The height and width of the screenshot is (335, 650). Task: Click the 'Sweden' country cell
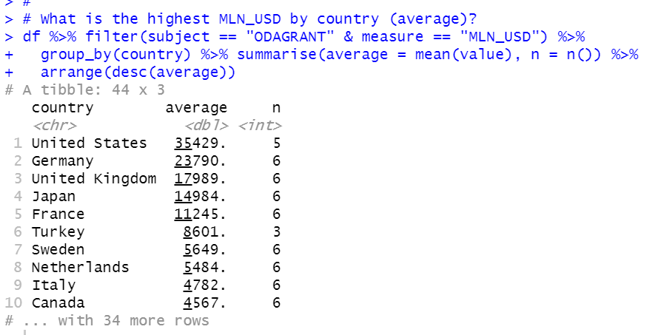point(58,250)
